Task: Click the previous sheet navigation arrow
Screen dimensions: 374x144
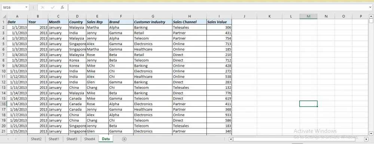Action: tap(8, 139)
